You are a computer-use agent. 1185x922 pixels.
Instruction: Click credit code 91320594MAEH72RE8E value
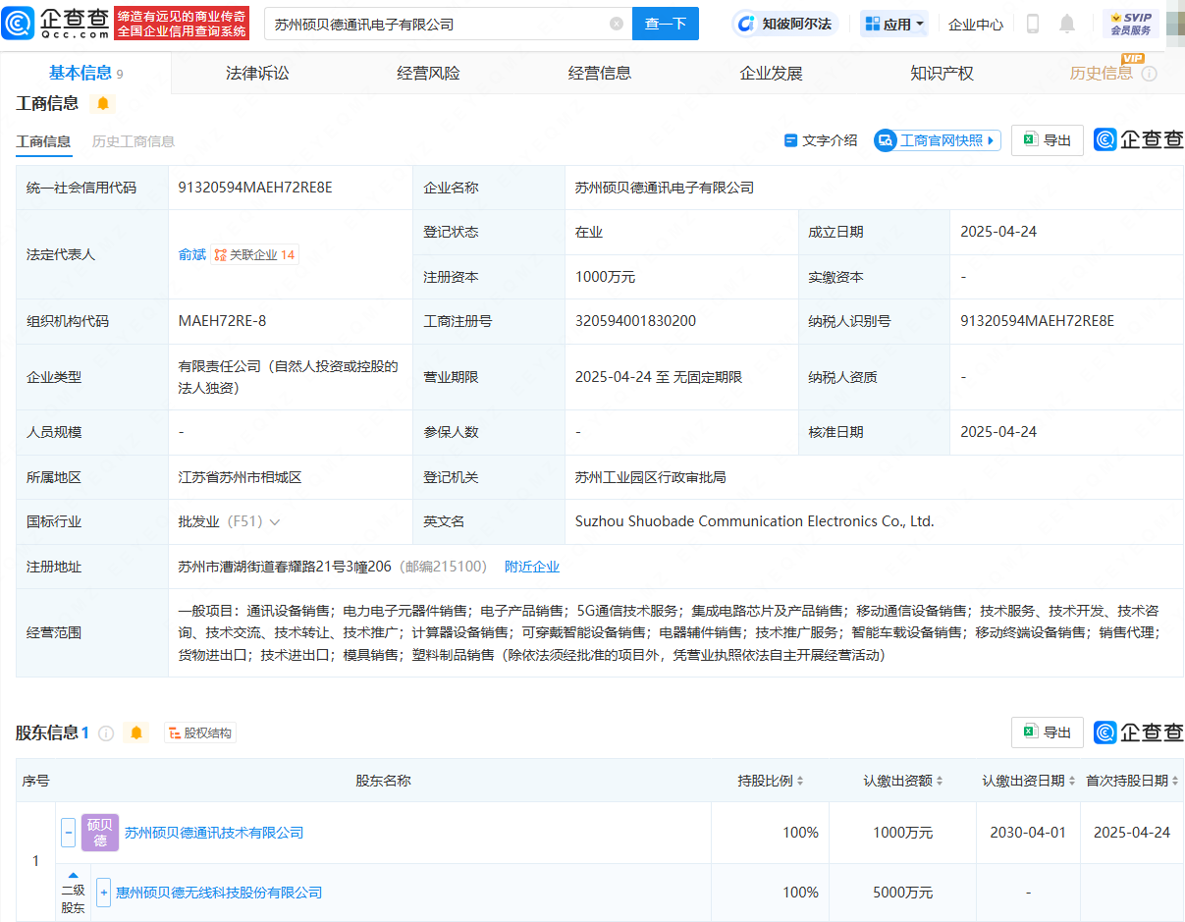click(x=255, y=188)
